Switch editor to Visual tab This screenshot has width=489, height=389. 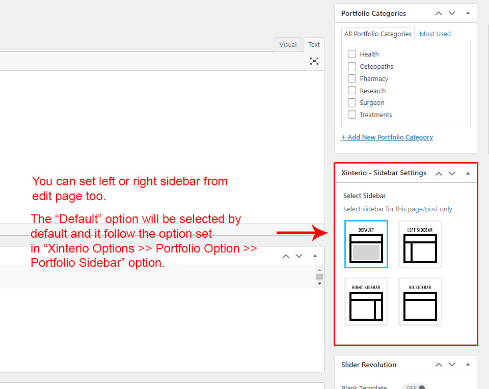point(288,45)
